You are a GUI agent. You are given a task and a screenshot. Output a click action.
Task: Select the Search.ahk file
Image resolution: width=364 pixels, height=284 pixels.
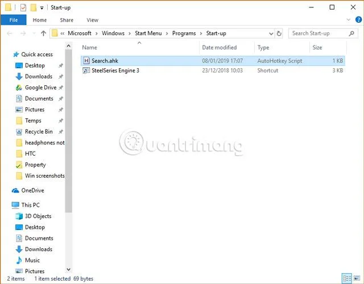tap(213, 61)
